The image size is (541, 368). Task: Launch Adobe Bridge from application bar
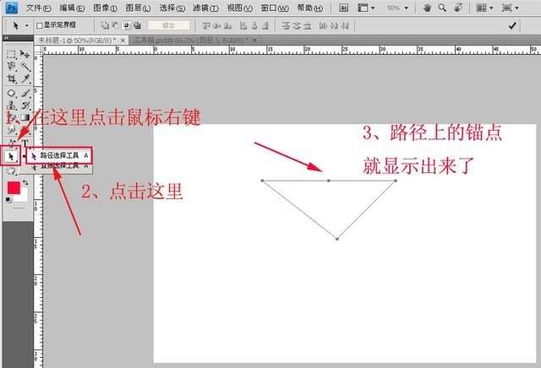tap(344, 8)
